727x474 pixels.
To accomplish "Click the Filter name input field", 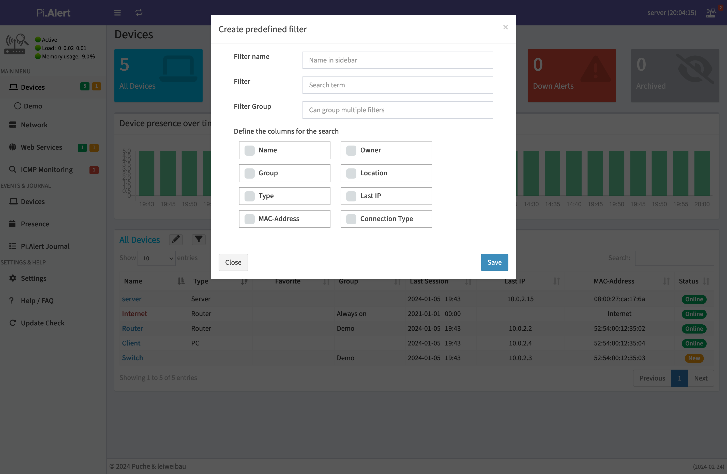I will (x=397, y=60).
